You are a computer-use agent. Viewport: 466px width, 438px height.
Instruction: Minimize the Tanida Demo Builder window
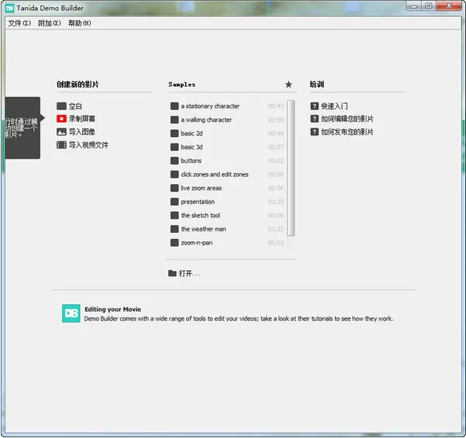tap(414, 6)
